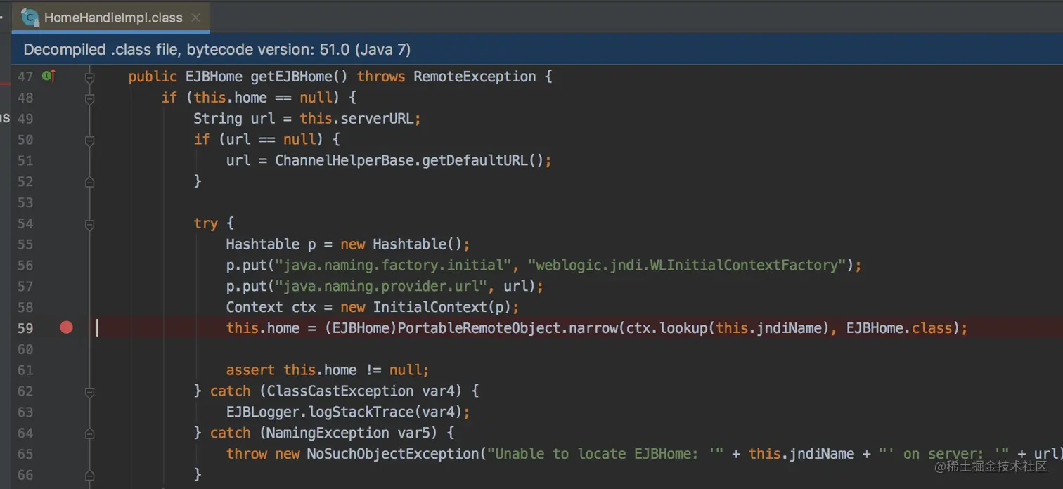The height and width of the screenshot is (489, 1063).
Task: Close the HomeHandleImpl.class tab
Action: (x=196, y=18)
